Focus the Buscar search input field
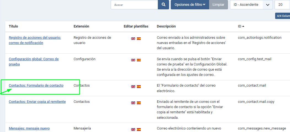Viewport: 290px width, 132px height. click(x=134, y=5)
